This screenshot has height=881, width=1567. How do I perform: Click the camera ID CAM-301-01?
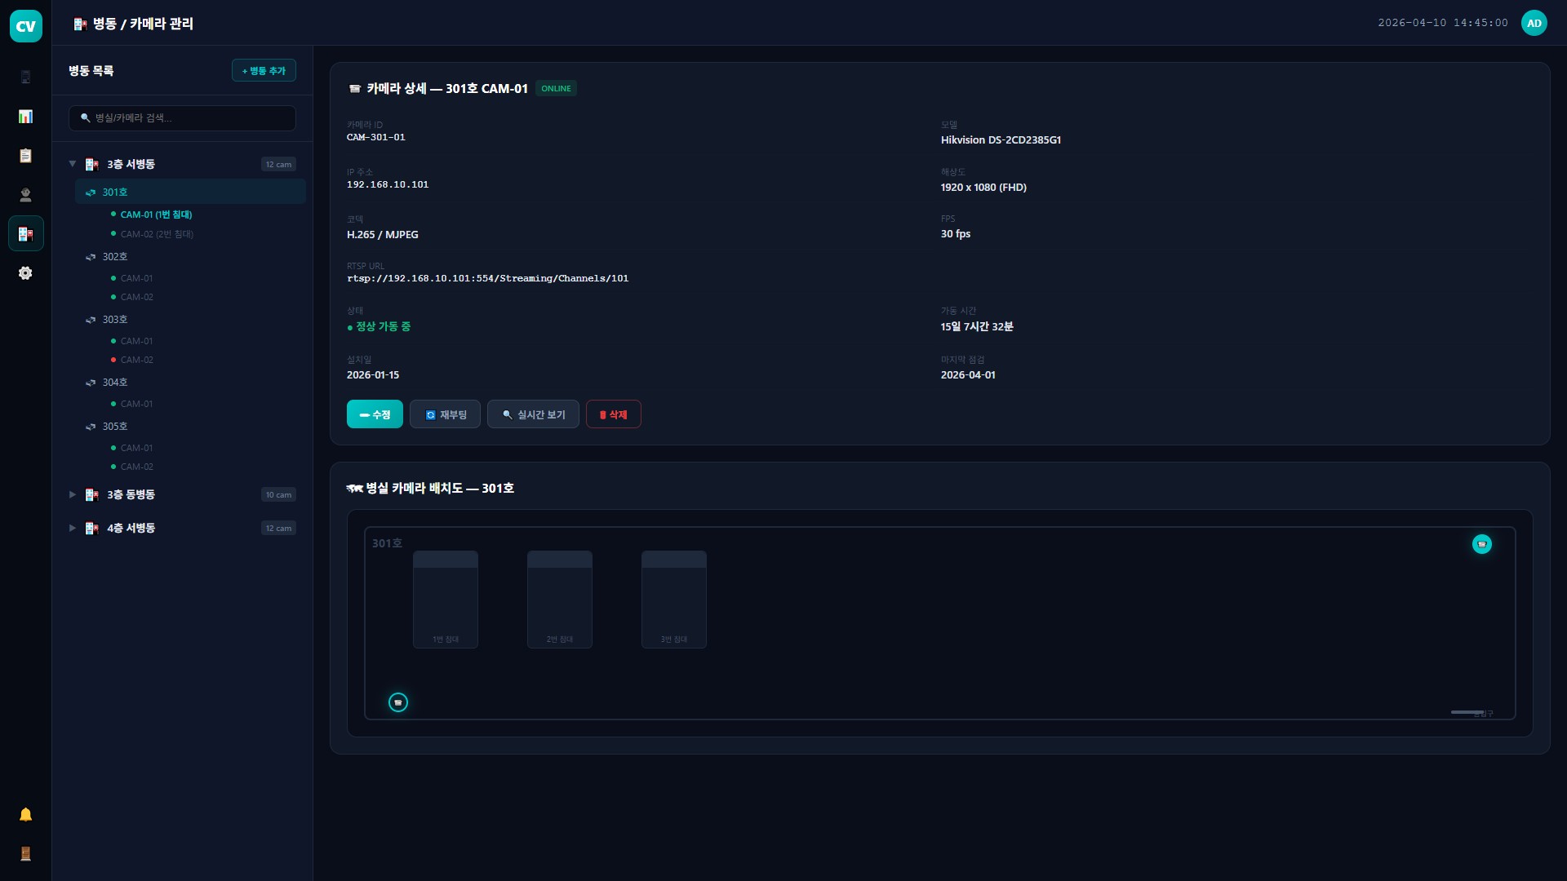[x=375, y=138]
